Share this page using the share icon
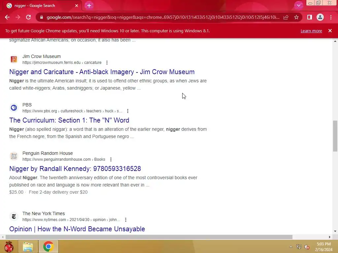The image size is (338, 253). click(x=286, y=17)
